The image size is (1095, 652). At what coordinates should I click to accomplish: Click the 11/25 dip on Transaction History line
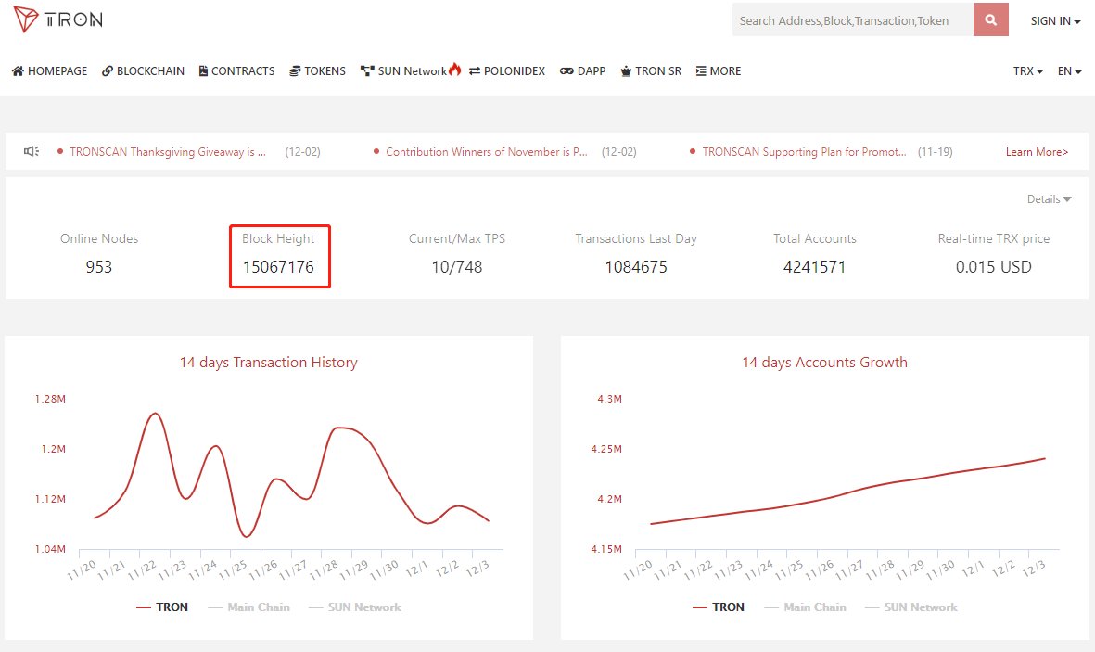pyautogui.click(x=246, y=537)
